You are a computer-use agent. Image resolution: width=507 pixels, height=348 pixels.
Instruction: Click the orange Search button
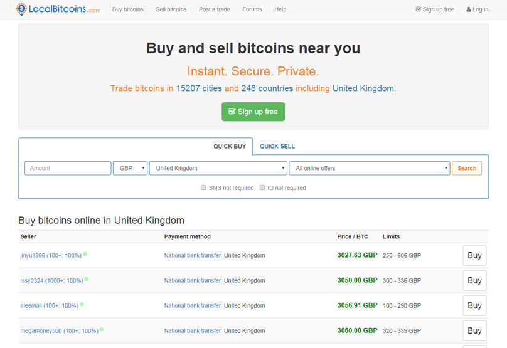click(x=467, y=168)
